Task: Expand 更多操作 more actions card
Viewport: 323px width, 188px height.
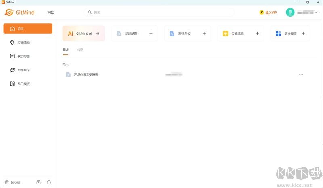Action: pos(290,33)
